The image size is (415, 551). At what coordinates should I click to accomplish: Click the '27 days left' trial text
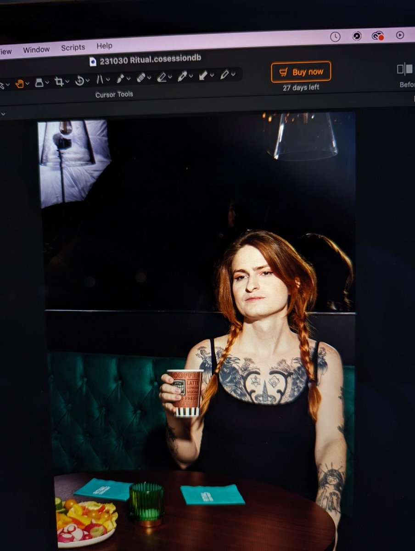click(301, 87)
